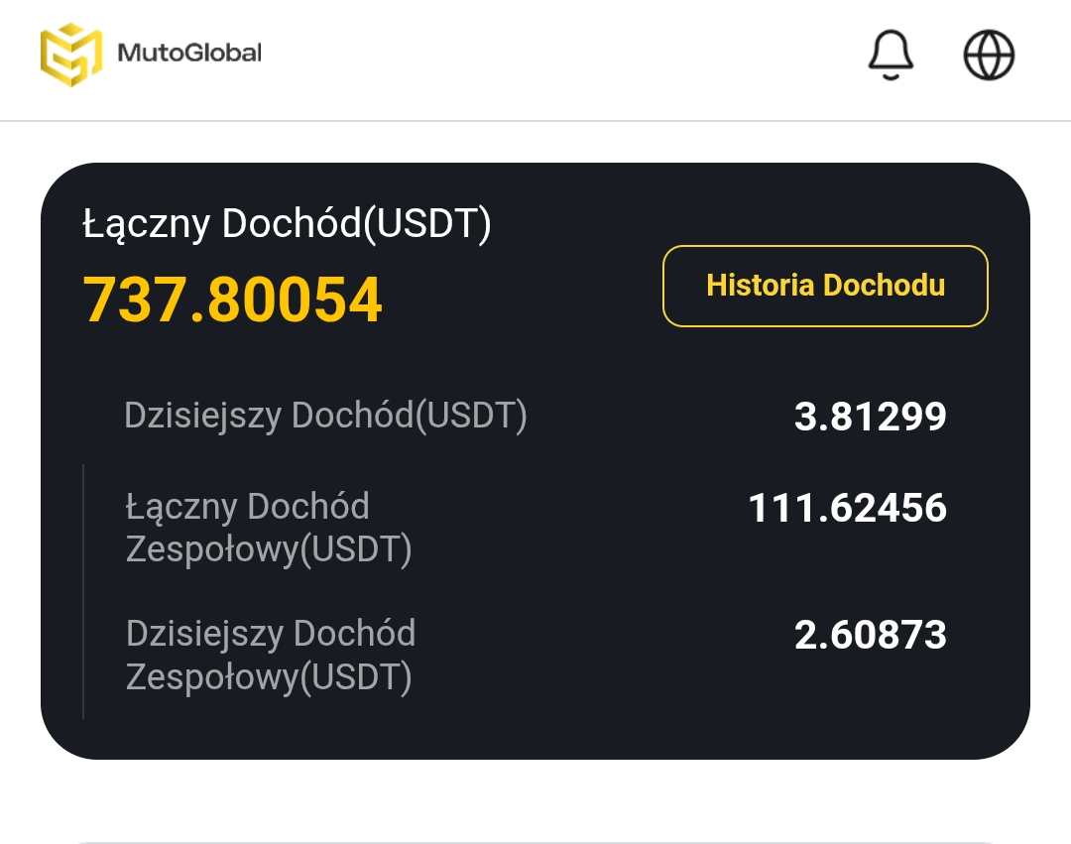Click white page background below the card
Viewport: 1071px width, 844px height.
pos(535,798)
